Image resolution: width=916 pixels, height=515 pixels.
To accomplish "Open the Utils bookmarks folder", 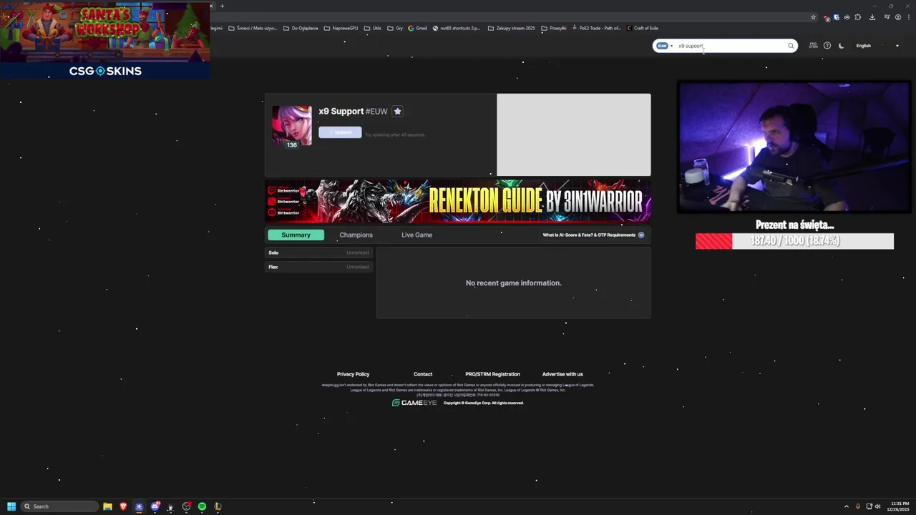I will pos(372,28).
